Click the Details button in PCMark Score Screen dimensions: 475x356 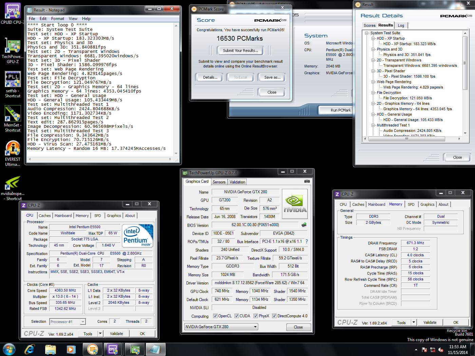point(210,77)
